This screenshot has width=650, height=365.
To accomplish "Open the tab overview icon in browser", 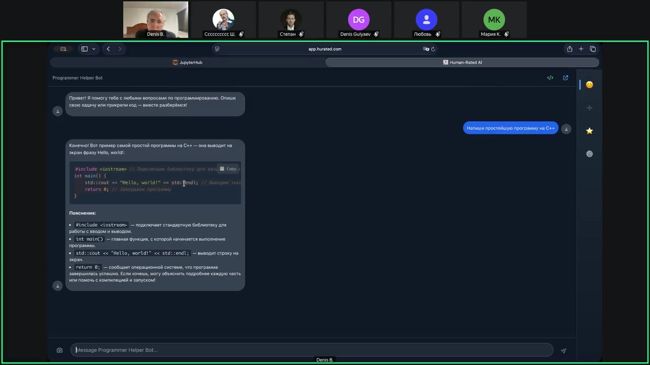I will point(593,49).
